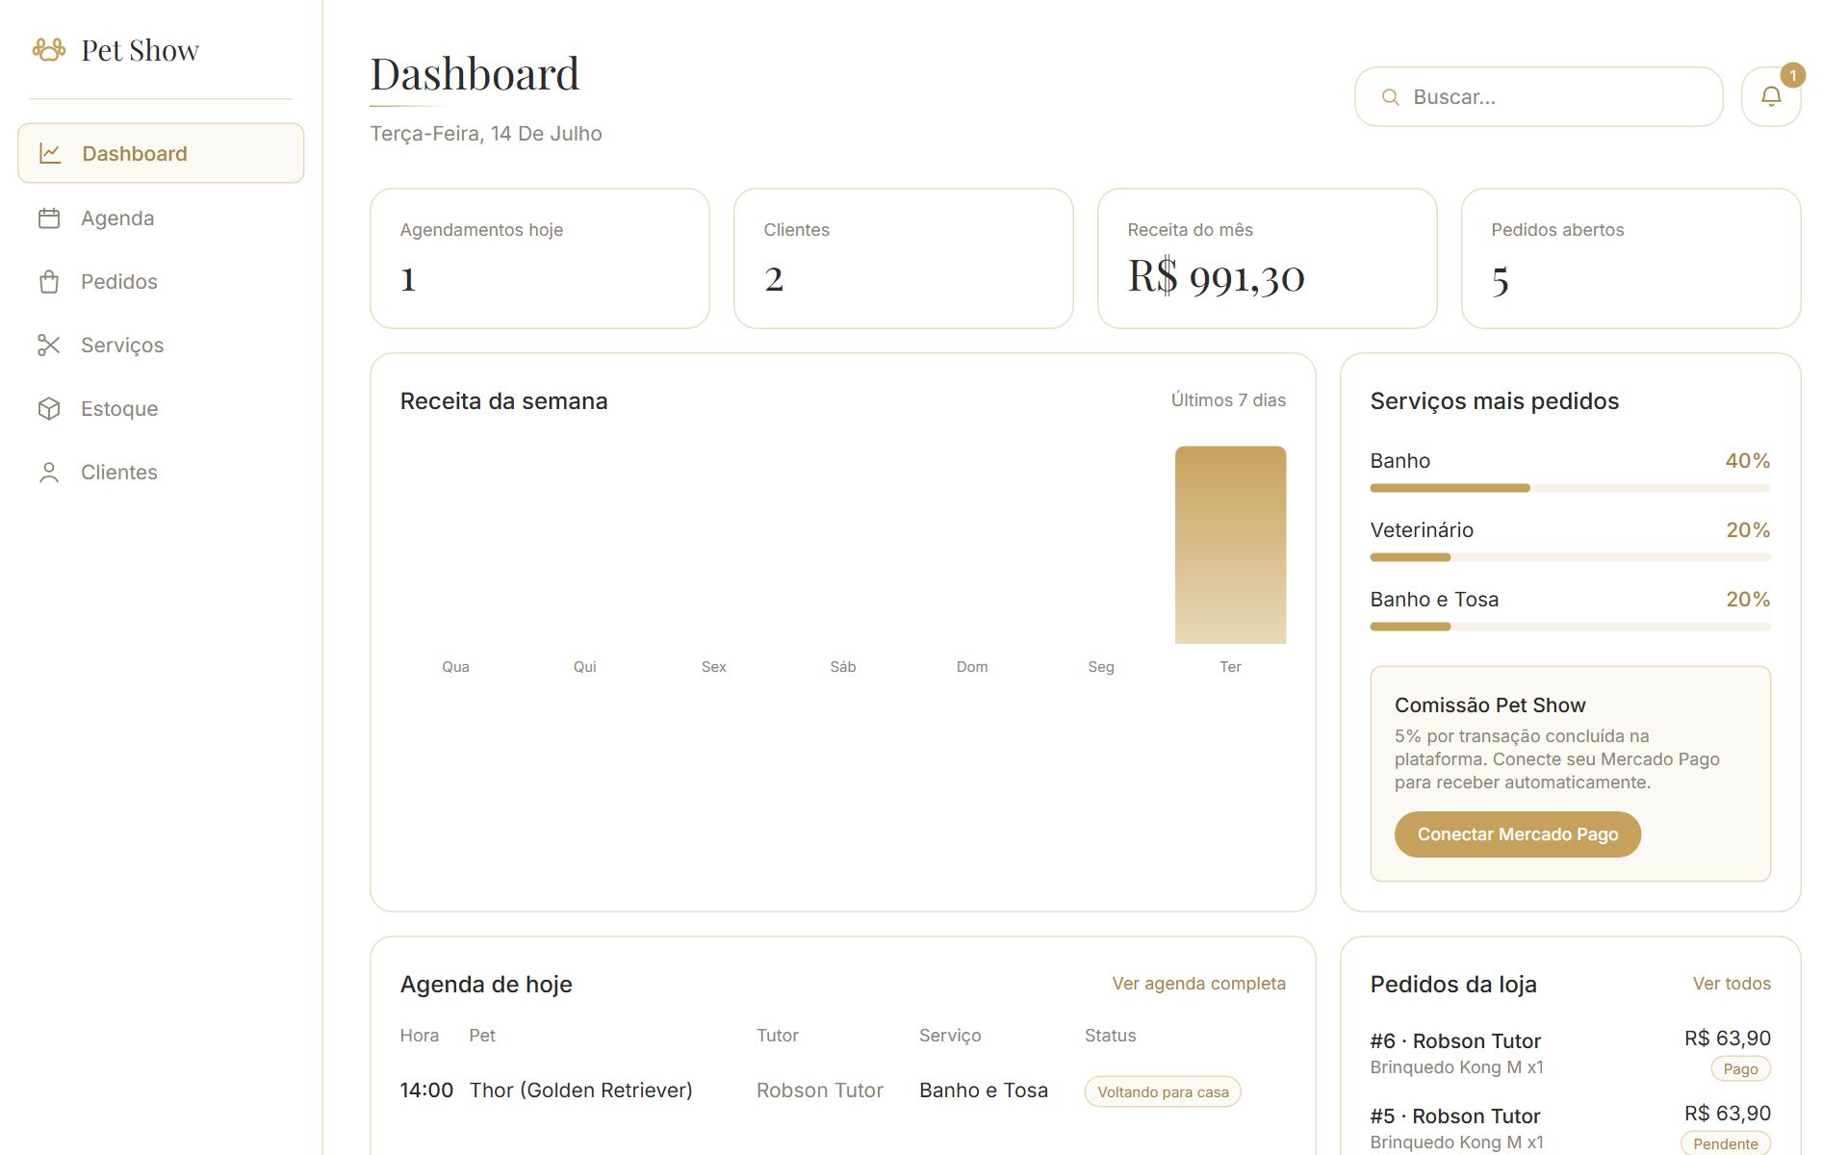The image size is (1848, 1155).
Task: Open notifications bell icon
Action: pyautogui.click(x=1771, y=96)
